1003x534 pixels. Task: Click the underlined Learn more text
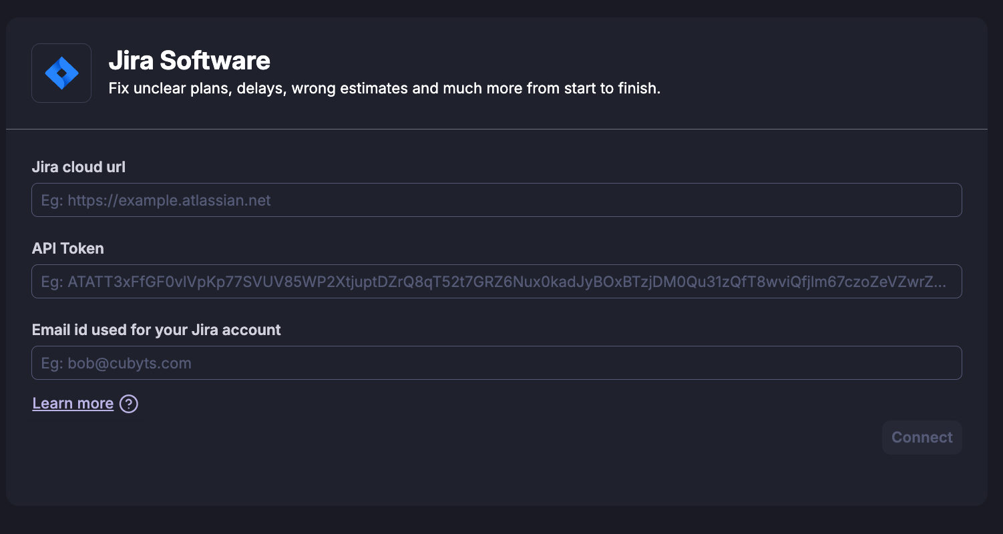[73, 404]
